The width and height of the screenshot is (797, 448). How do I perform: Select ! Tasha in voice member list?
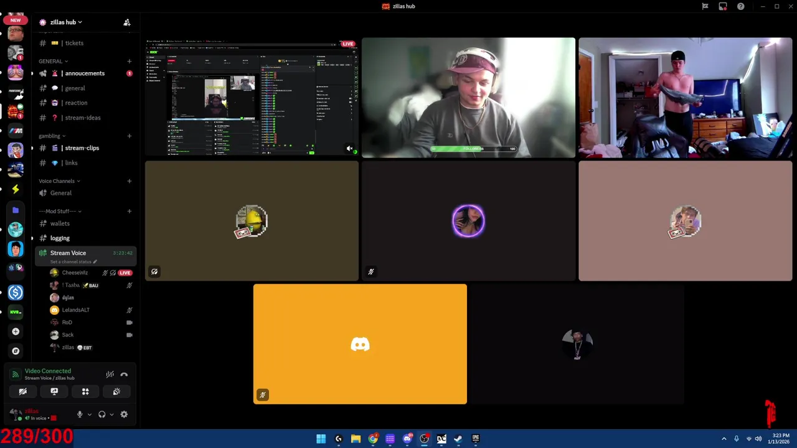tap(92, 285)
